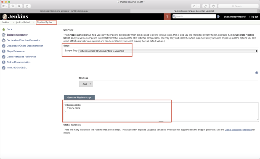This screenshot has height=159, width=260.
Task: Click the Generate Pipeline Script button
Action: (79, 97)
